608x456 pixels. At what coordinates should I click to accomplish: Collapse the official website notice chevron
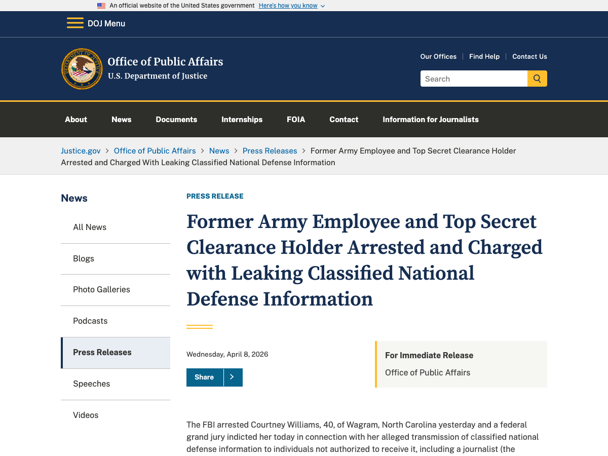click(323, 6)
